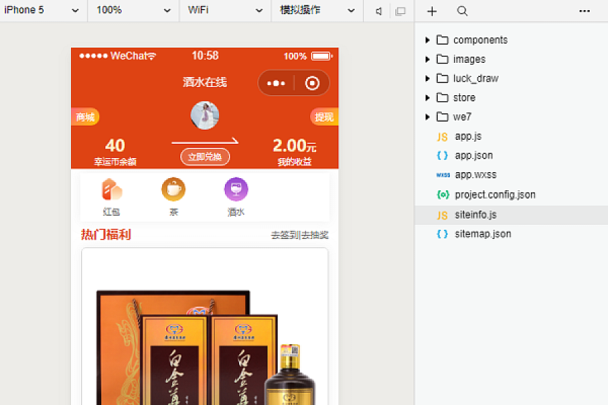Expand the store folder arrow
The width and height of the screenshot is (608, 405).
tap(428, 98)
